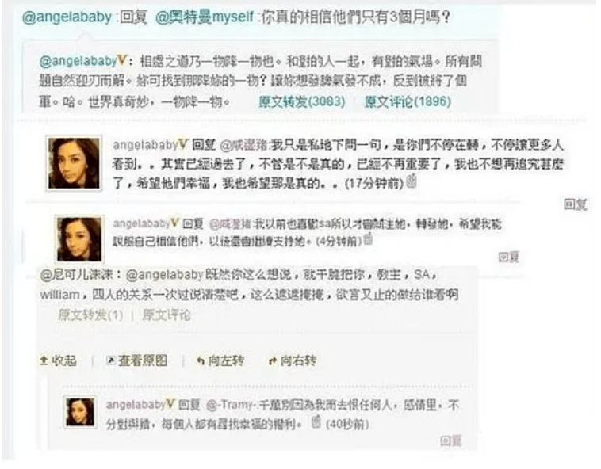Open first angelababy avatar thumbnail
This screenshot has width=601, height=469.
point(74,163)
